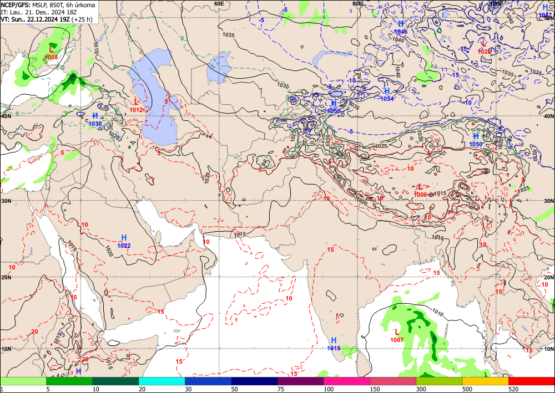This screenshot has height=393, width=555.
Task: Click the H 1050 high marker
Action: coord(476,140)
